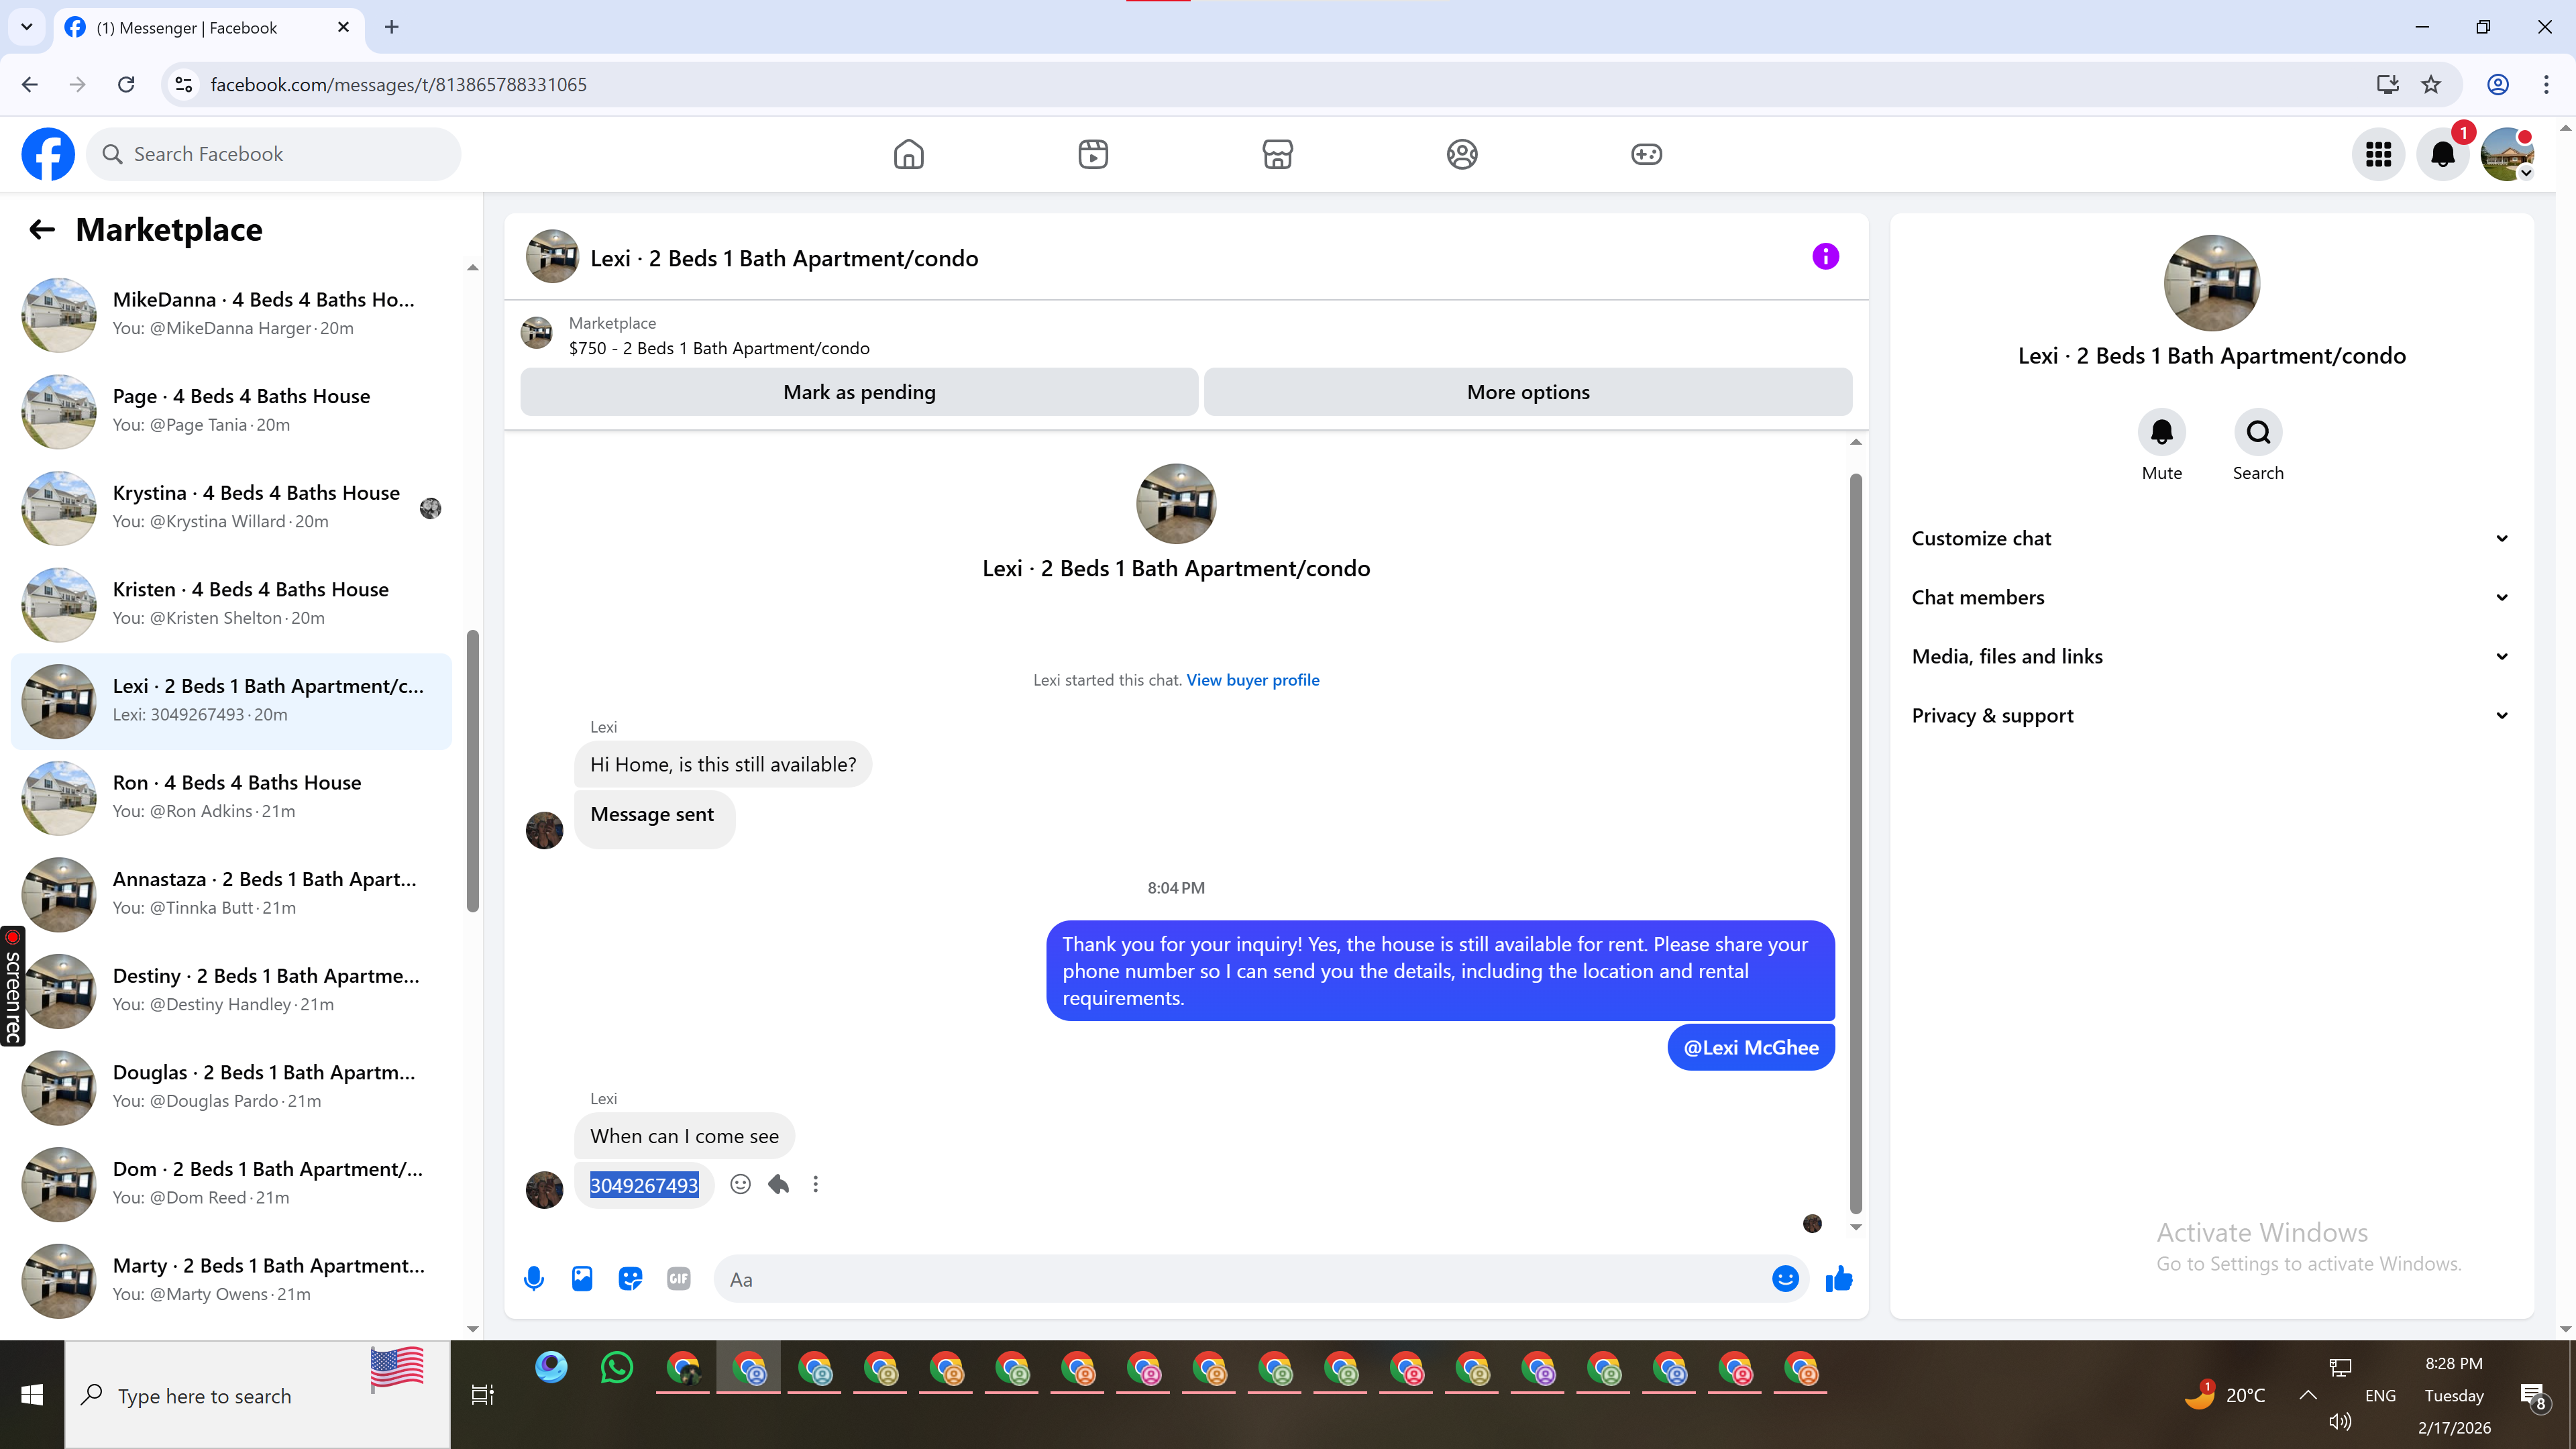Mute this conversation with bell icon
2576x1449 pixels.
click(2161, 432)
